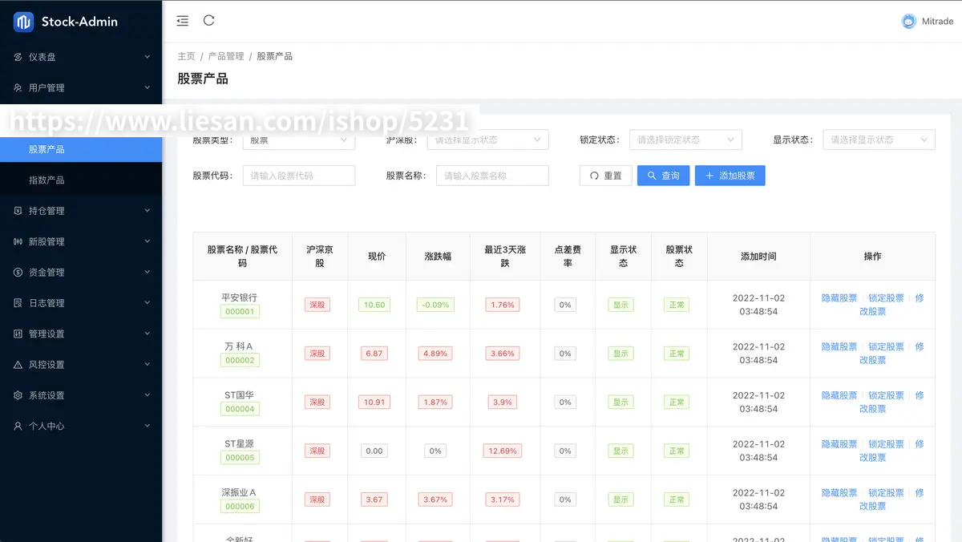Screen dimensions: 962x542
Task: Click the price tag 10.60
Action: click(374, 305)
